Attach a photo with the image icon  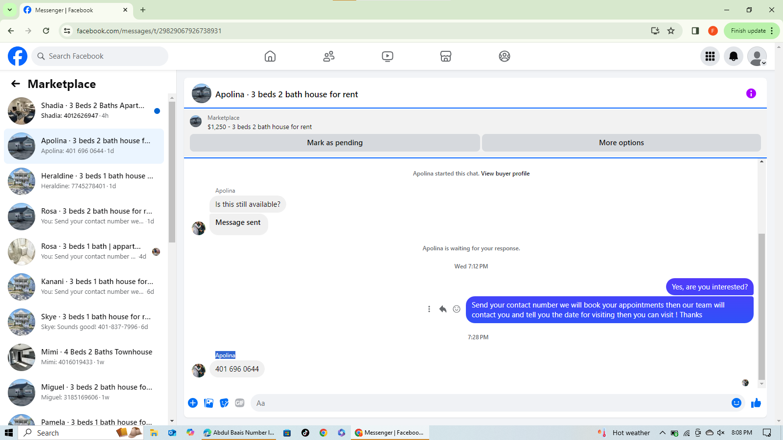pos(209,403)
